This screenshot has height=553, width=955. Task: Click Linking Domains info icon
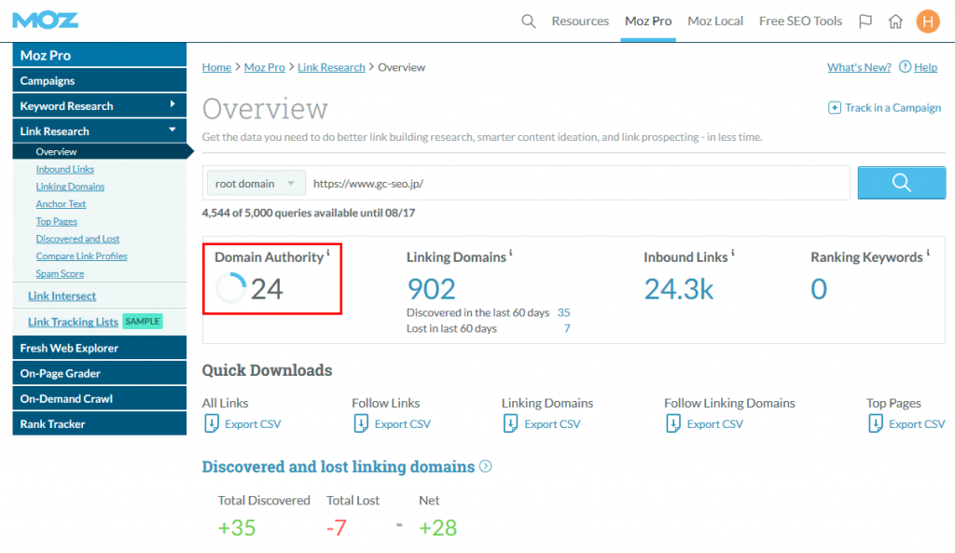click(510, 252)
